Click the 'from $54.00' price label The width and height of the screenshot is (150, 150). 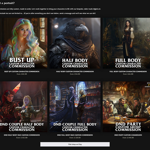[x=75, y=74]
